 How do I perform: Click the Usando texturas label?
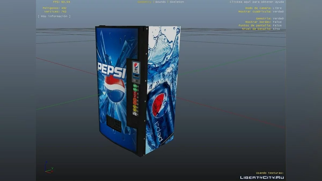269,173
